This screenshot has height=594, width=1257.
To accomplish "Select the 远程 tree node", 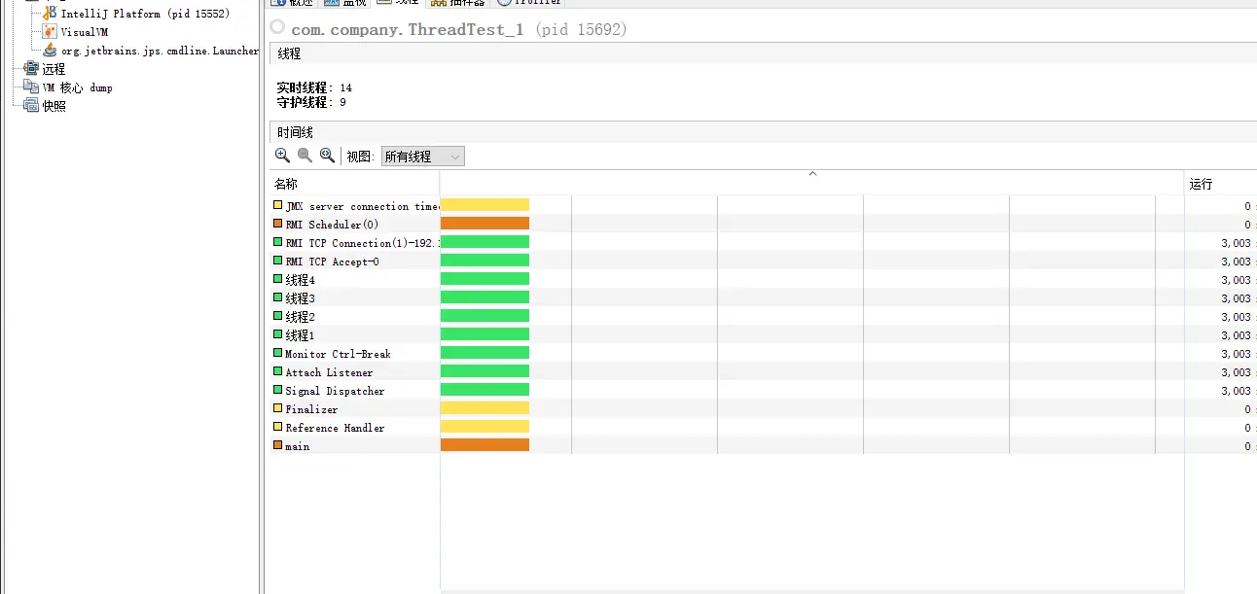I will click(x=54, y=69).
